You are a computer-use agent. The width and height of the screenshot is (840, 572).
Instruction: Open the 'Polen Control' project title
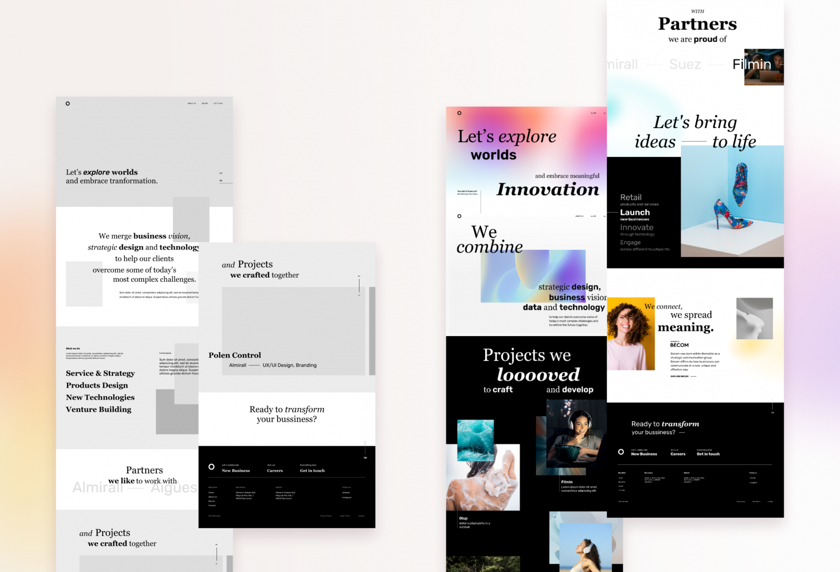coord(234,355)
